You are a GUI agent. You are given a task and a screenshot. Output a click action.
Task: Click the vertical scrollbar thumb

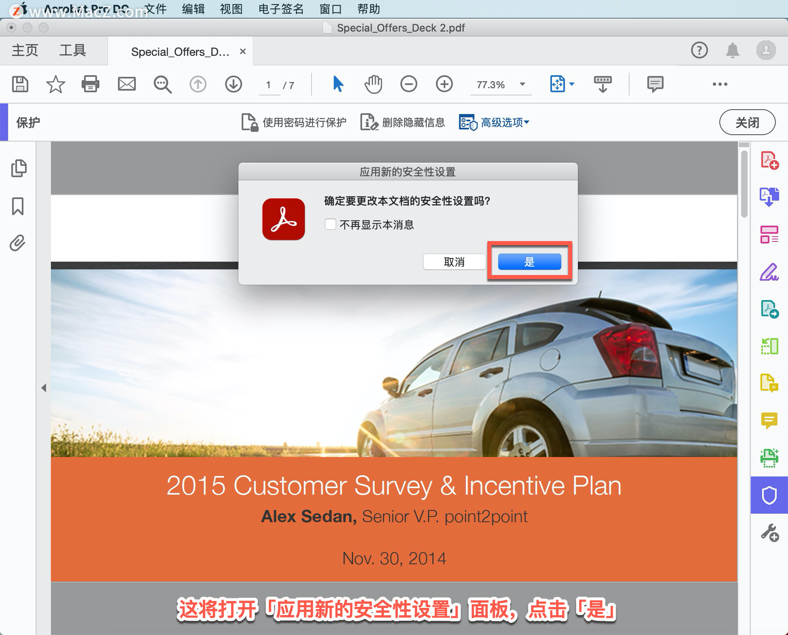[744, 183]
